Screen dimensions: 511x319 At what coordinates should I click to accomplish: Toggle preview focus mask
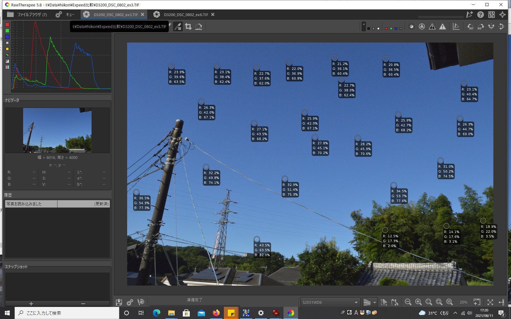click(x=422, y=27)
